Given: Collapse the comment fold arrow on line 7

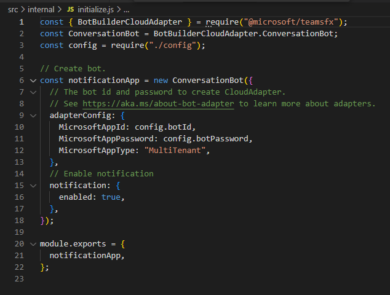Looking at the screenshot, I should click(33, 92).
